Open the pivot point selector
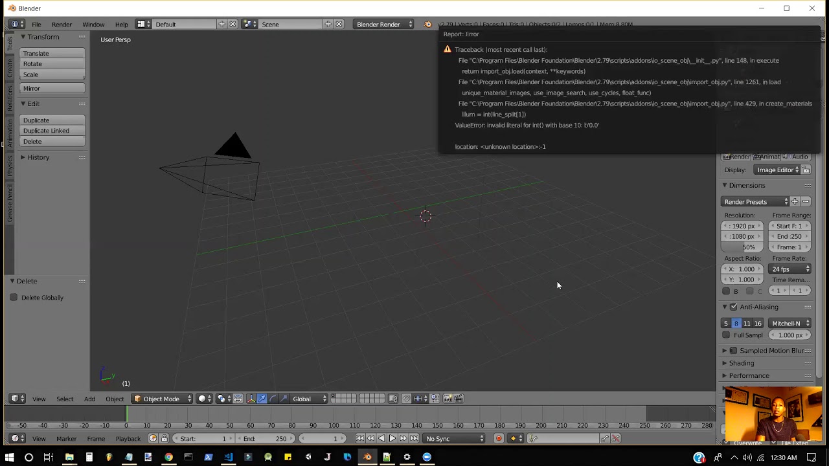Image resolution: width=829 pixels, height=466 pixels. [x=223, y=399]
